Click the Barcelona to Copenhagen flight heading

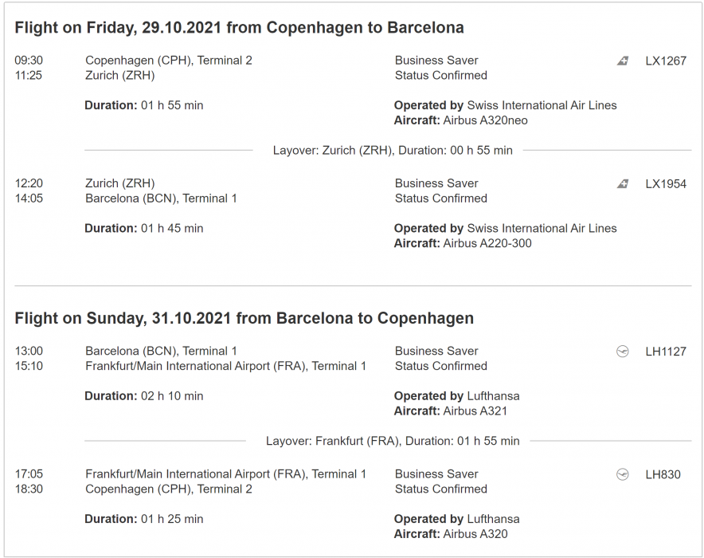click(244, 319)
